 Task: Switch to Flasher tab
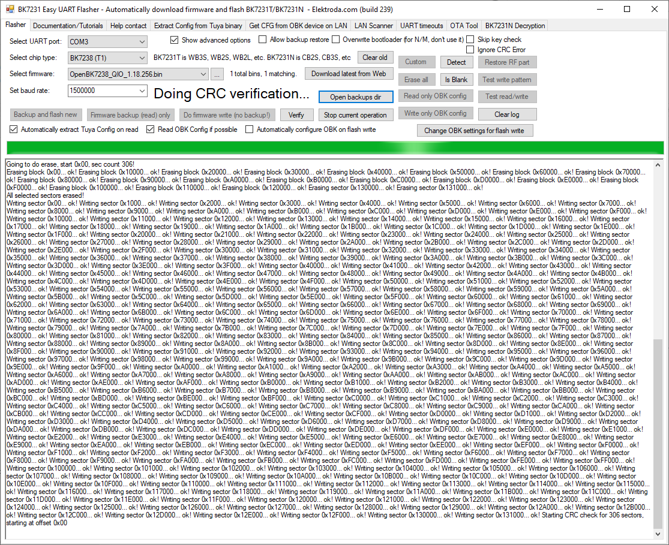click(x=16, y=25)
